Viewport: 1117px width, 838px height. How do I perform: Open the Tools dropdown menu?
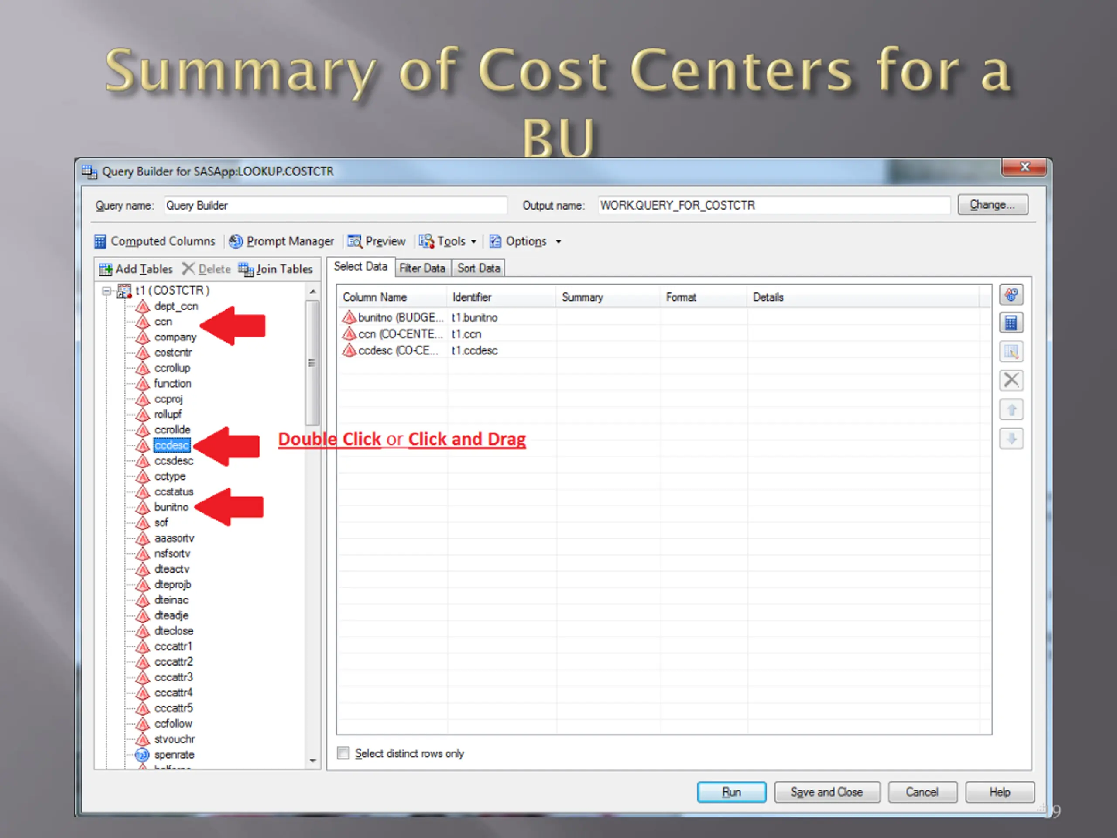coord(447,241)
